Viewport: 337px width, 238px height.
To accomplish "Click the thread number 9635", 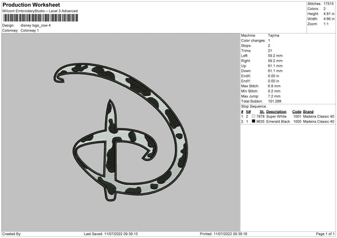I will [x=260, y=122].
